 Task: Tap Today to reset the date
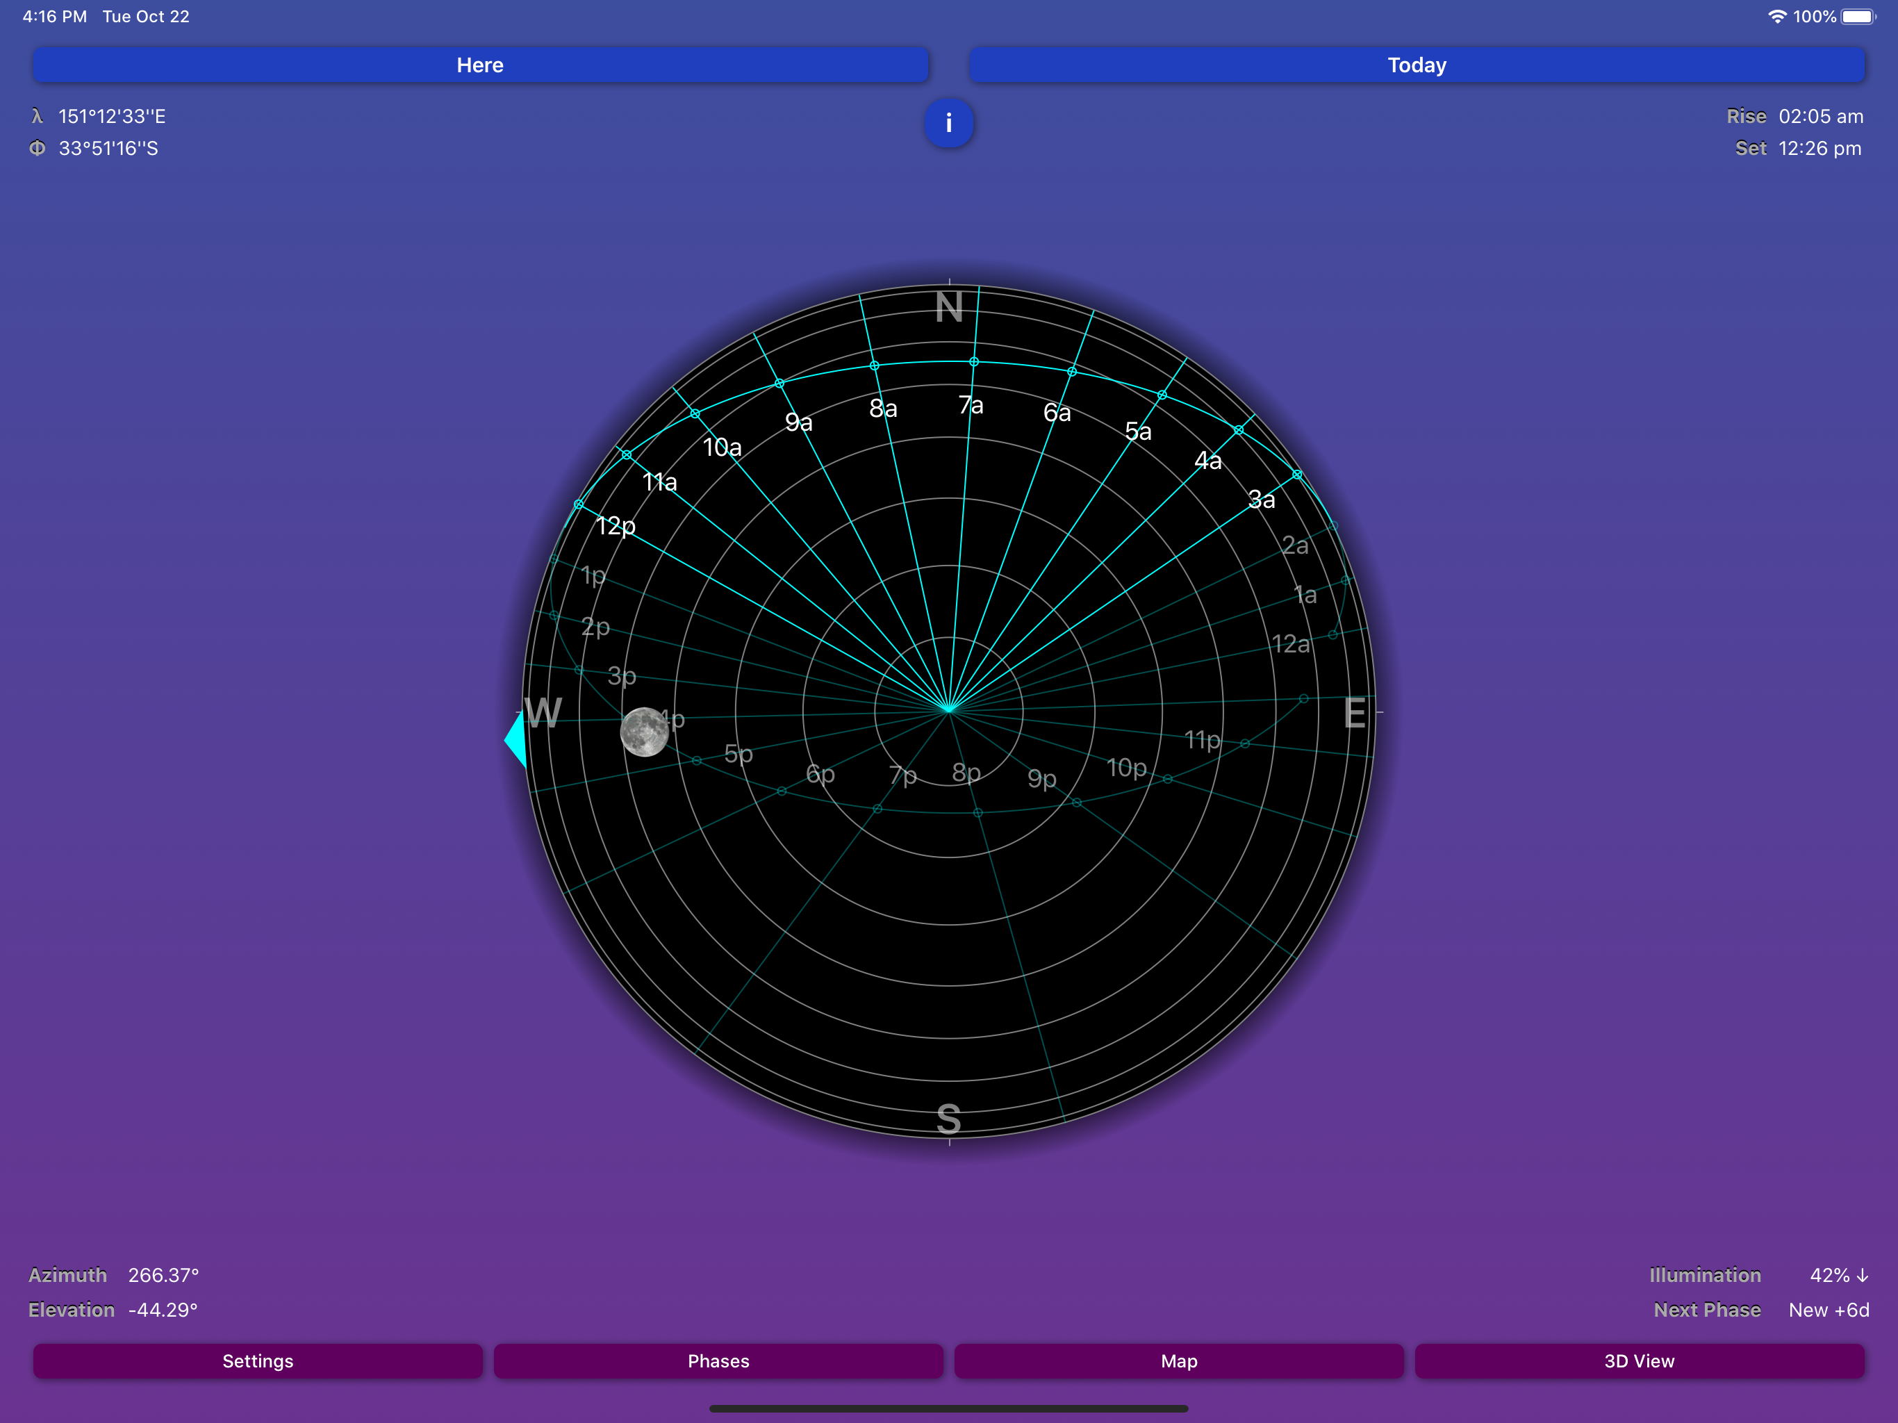1417,65
